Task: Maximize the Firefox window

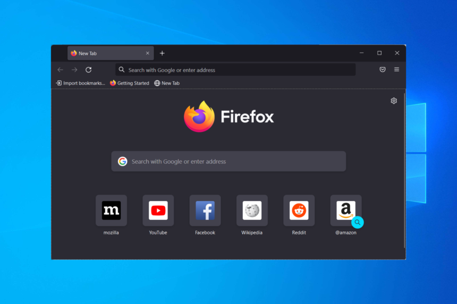Action: point(380,53)
